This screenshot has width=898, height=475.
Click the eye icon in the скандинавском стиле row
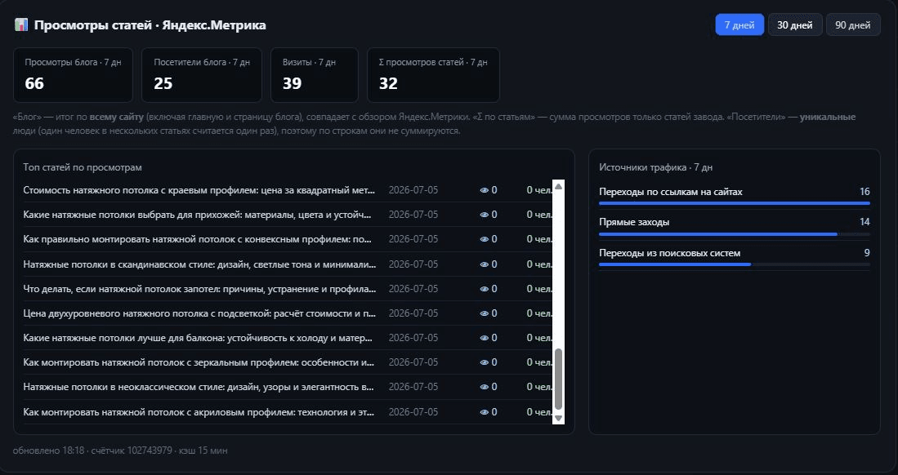click(484, 265)
